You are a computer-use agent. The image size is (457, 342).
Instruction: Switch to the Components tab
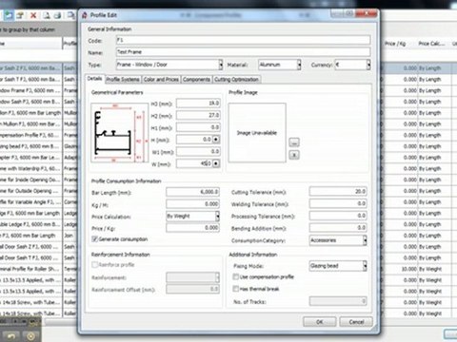[196, 79]
